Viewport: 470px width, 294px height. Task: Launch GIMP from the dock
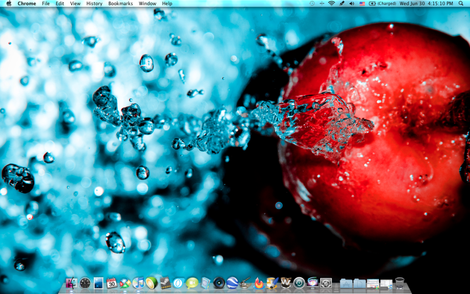[x=246, y=283]
